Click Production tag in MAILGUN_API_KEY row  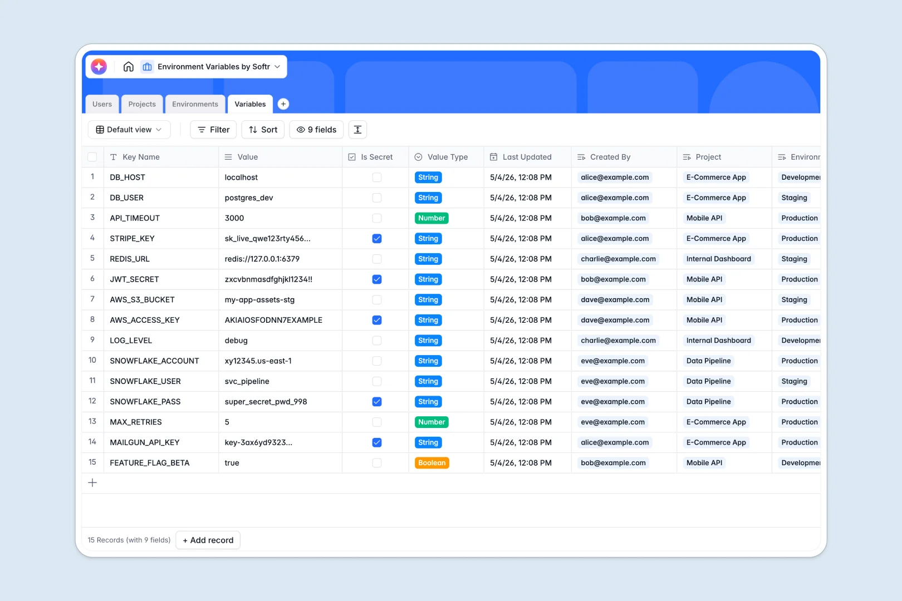[800, 442]
